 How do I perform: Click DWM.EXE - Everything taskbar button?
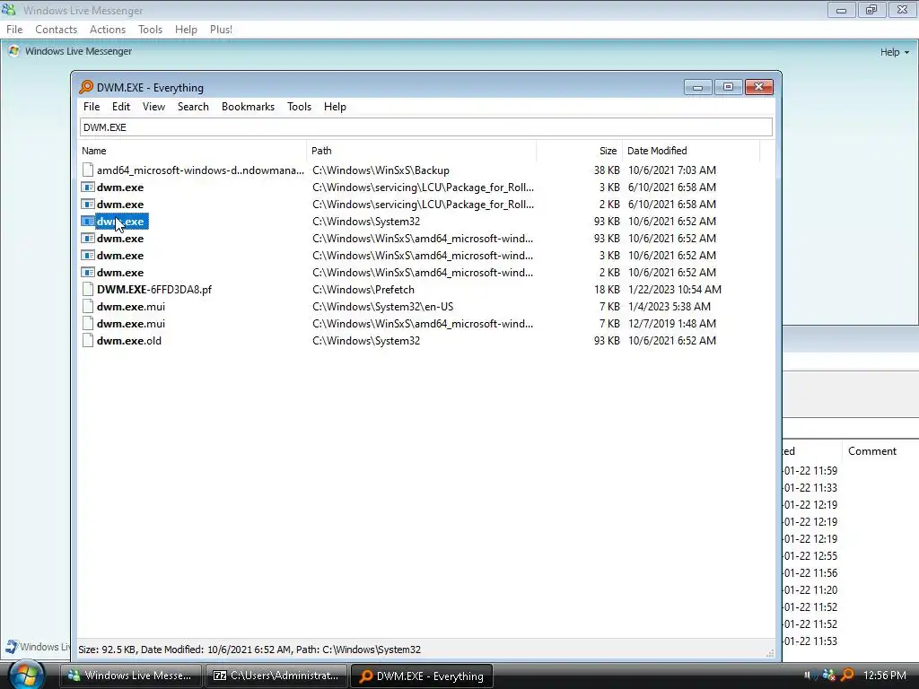(x=422, y=676)
